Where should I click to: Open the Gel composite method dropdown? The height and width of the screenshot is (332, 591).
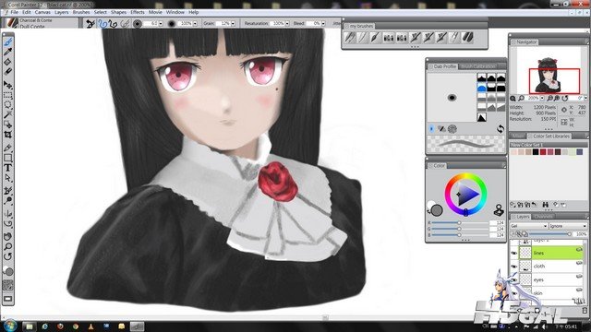(528, 226)
